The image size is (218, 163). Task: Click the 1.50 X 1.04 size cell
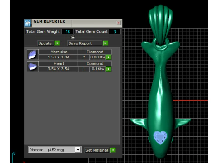(59, 57)
